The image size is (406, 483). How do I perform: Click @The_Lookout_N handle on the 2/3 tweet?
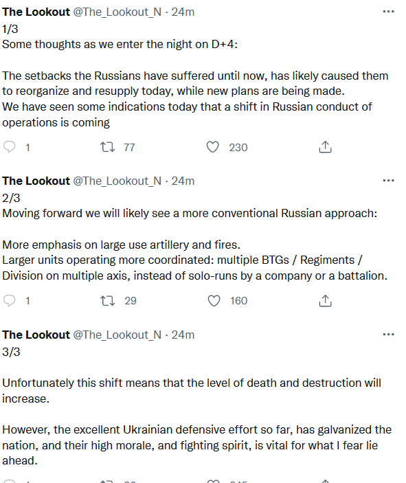[117, 181]
